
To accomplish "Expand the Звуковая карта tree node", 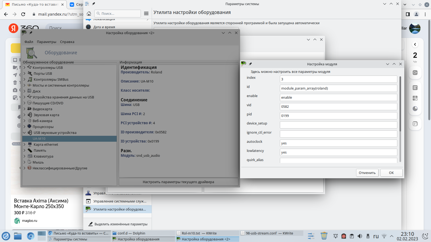I will 24,115.
